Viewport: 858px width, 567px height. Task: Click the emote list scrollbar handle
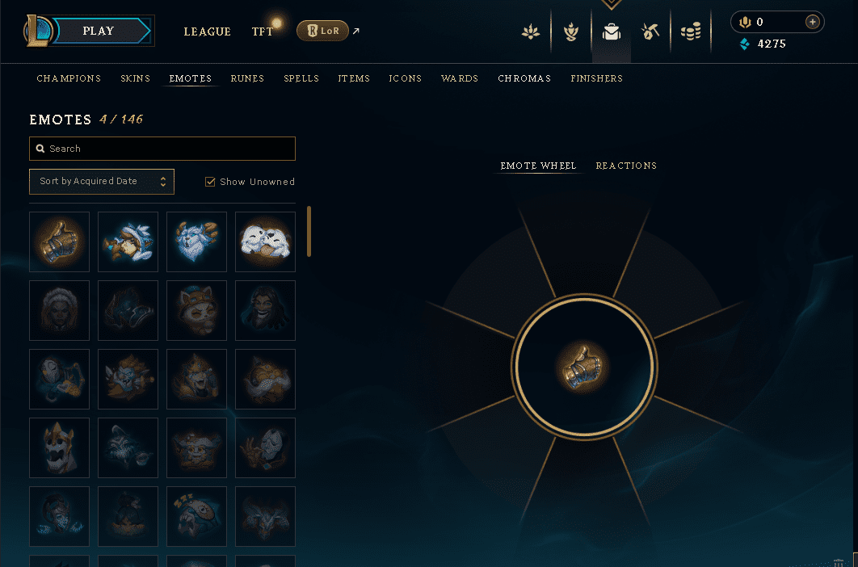click(x=309, y=231)
